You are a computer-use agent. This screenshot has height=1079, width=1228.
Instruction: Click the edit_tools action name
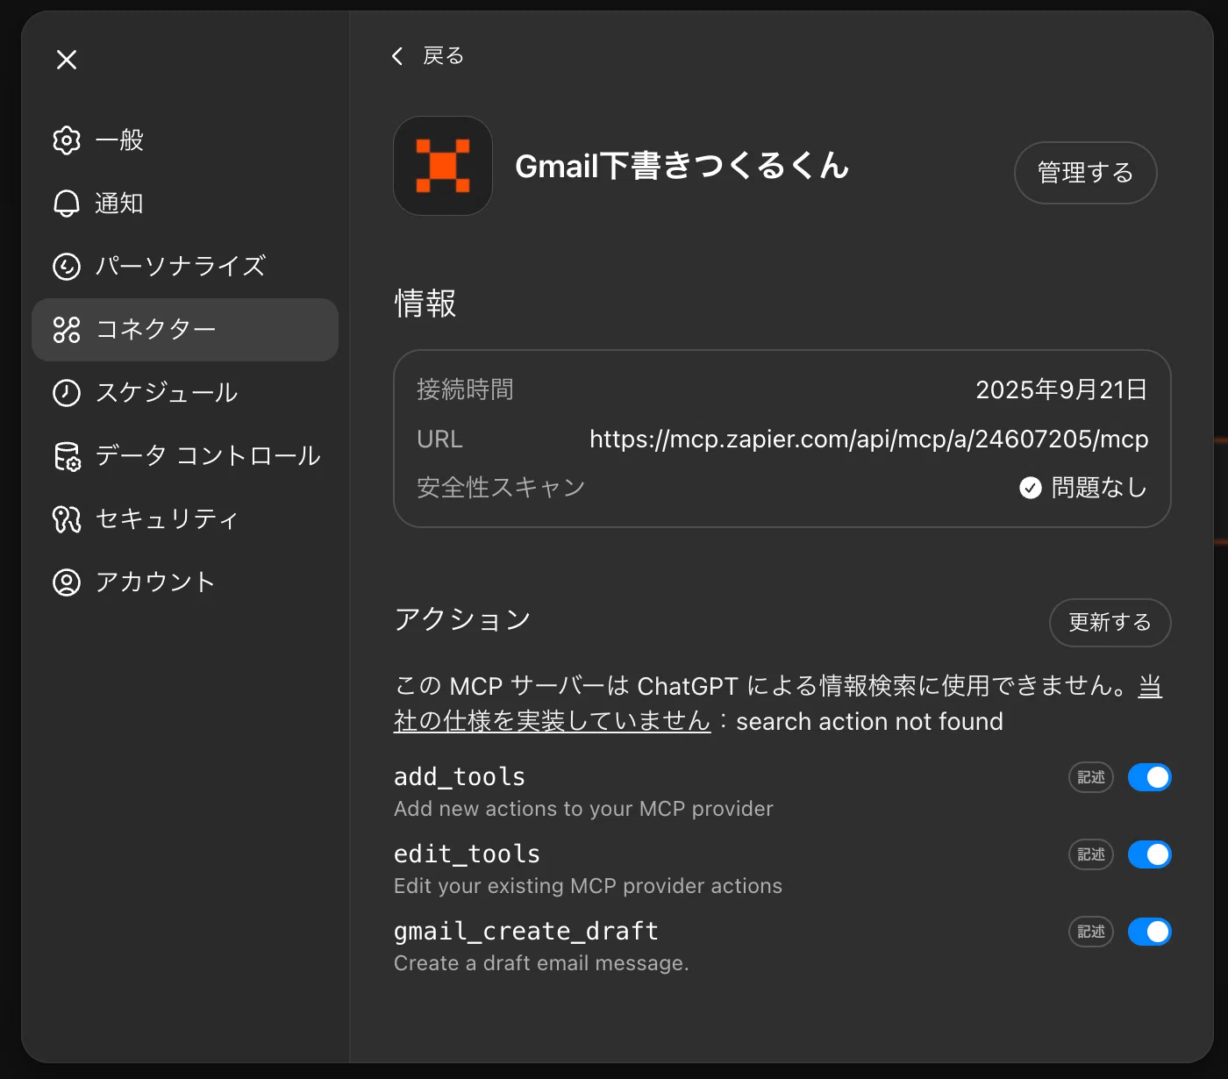(x=467, y=854)
